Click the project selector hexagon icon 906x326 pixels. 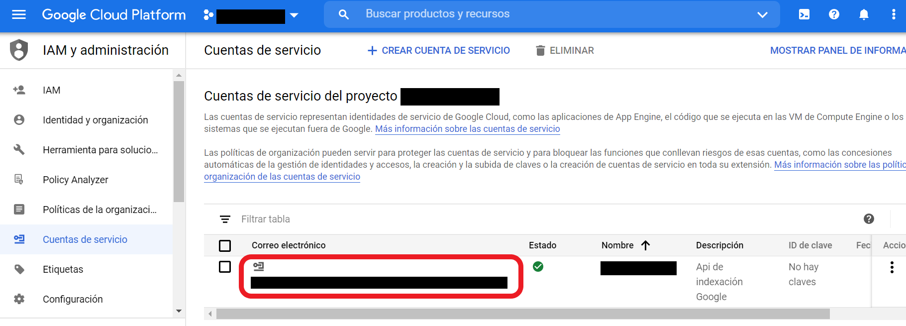coord(208,15)
